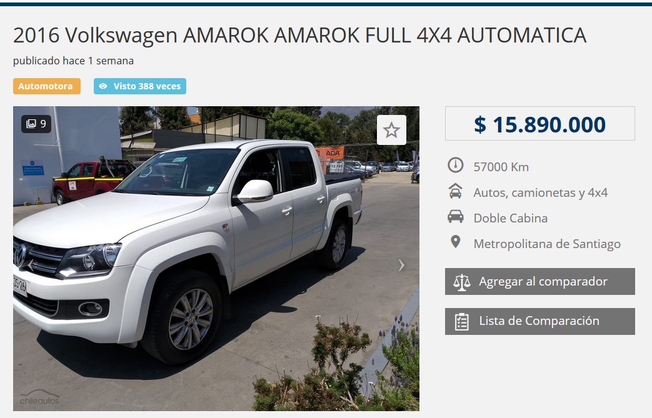The height and width of the screenshot is (418, 652).
Task: Click the location pin beside Metropolitana de Santiago
Action: point(455,242)
